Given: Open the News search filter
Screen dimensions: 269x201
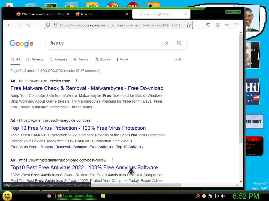Looking at the screenshot, I should pos(81,59).
